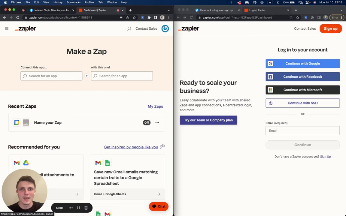Click the presenter webcam bubble
Viewport: 346px width, 216px height.
24,191
